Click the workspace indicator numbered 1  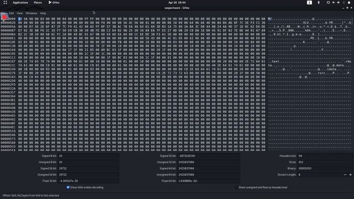click(309, 2)
